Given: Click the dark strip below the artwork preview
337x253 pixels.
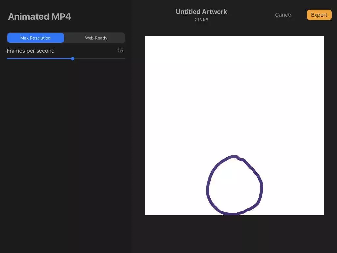Looking at the screenshot, I should tap(234, 234).
